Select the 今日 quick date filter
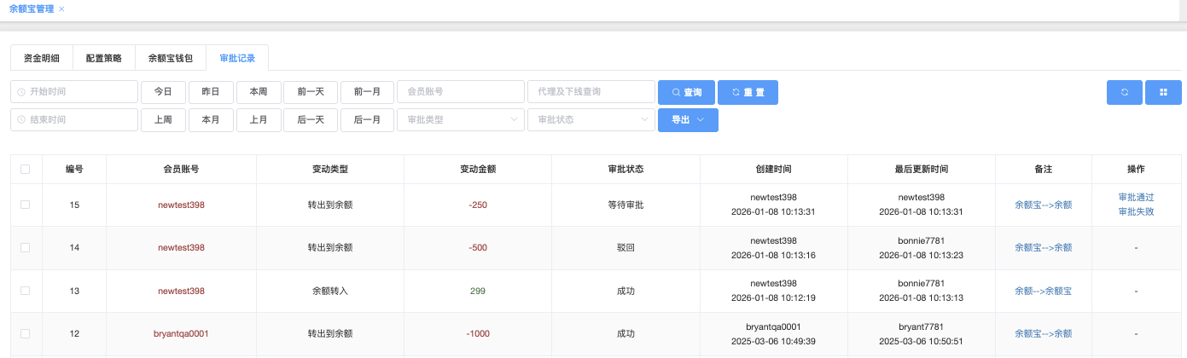The width and height of the screenshot is (1187, 358). 163,92
